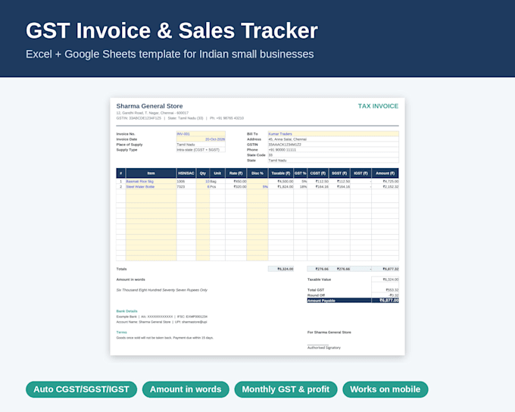Click the HSN code '1006'
Screen dimensions: 515x412
click(x=186, y=181)
